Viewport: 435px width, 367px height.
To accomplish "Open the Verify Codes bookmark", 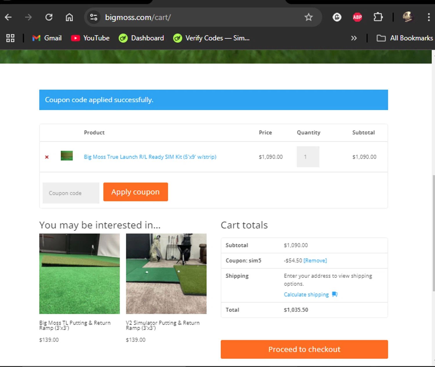I will coord(211,38).
